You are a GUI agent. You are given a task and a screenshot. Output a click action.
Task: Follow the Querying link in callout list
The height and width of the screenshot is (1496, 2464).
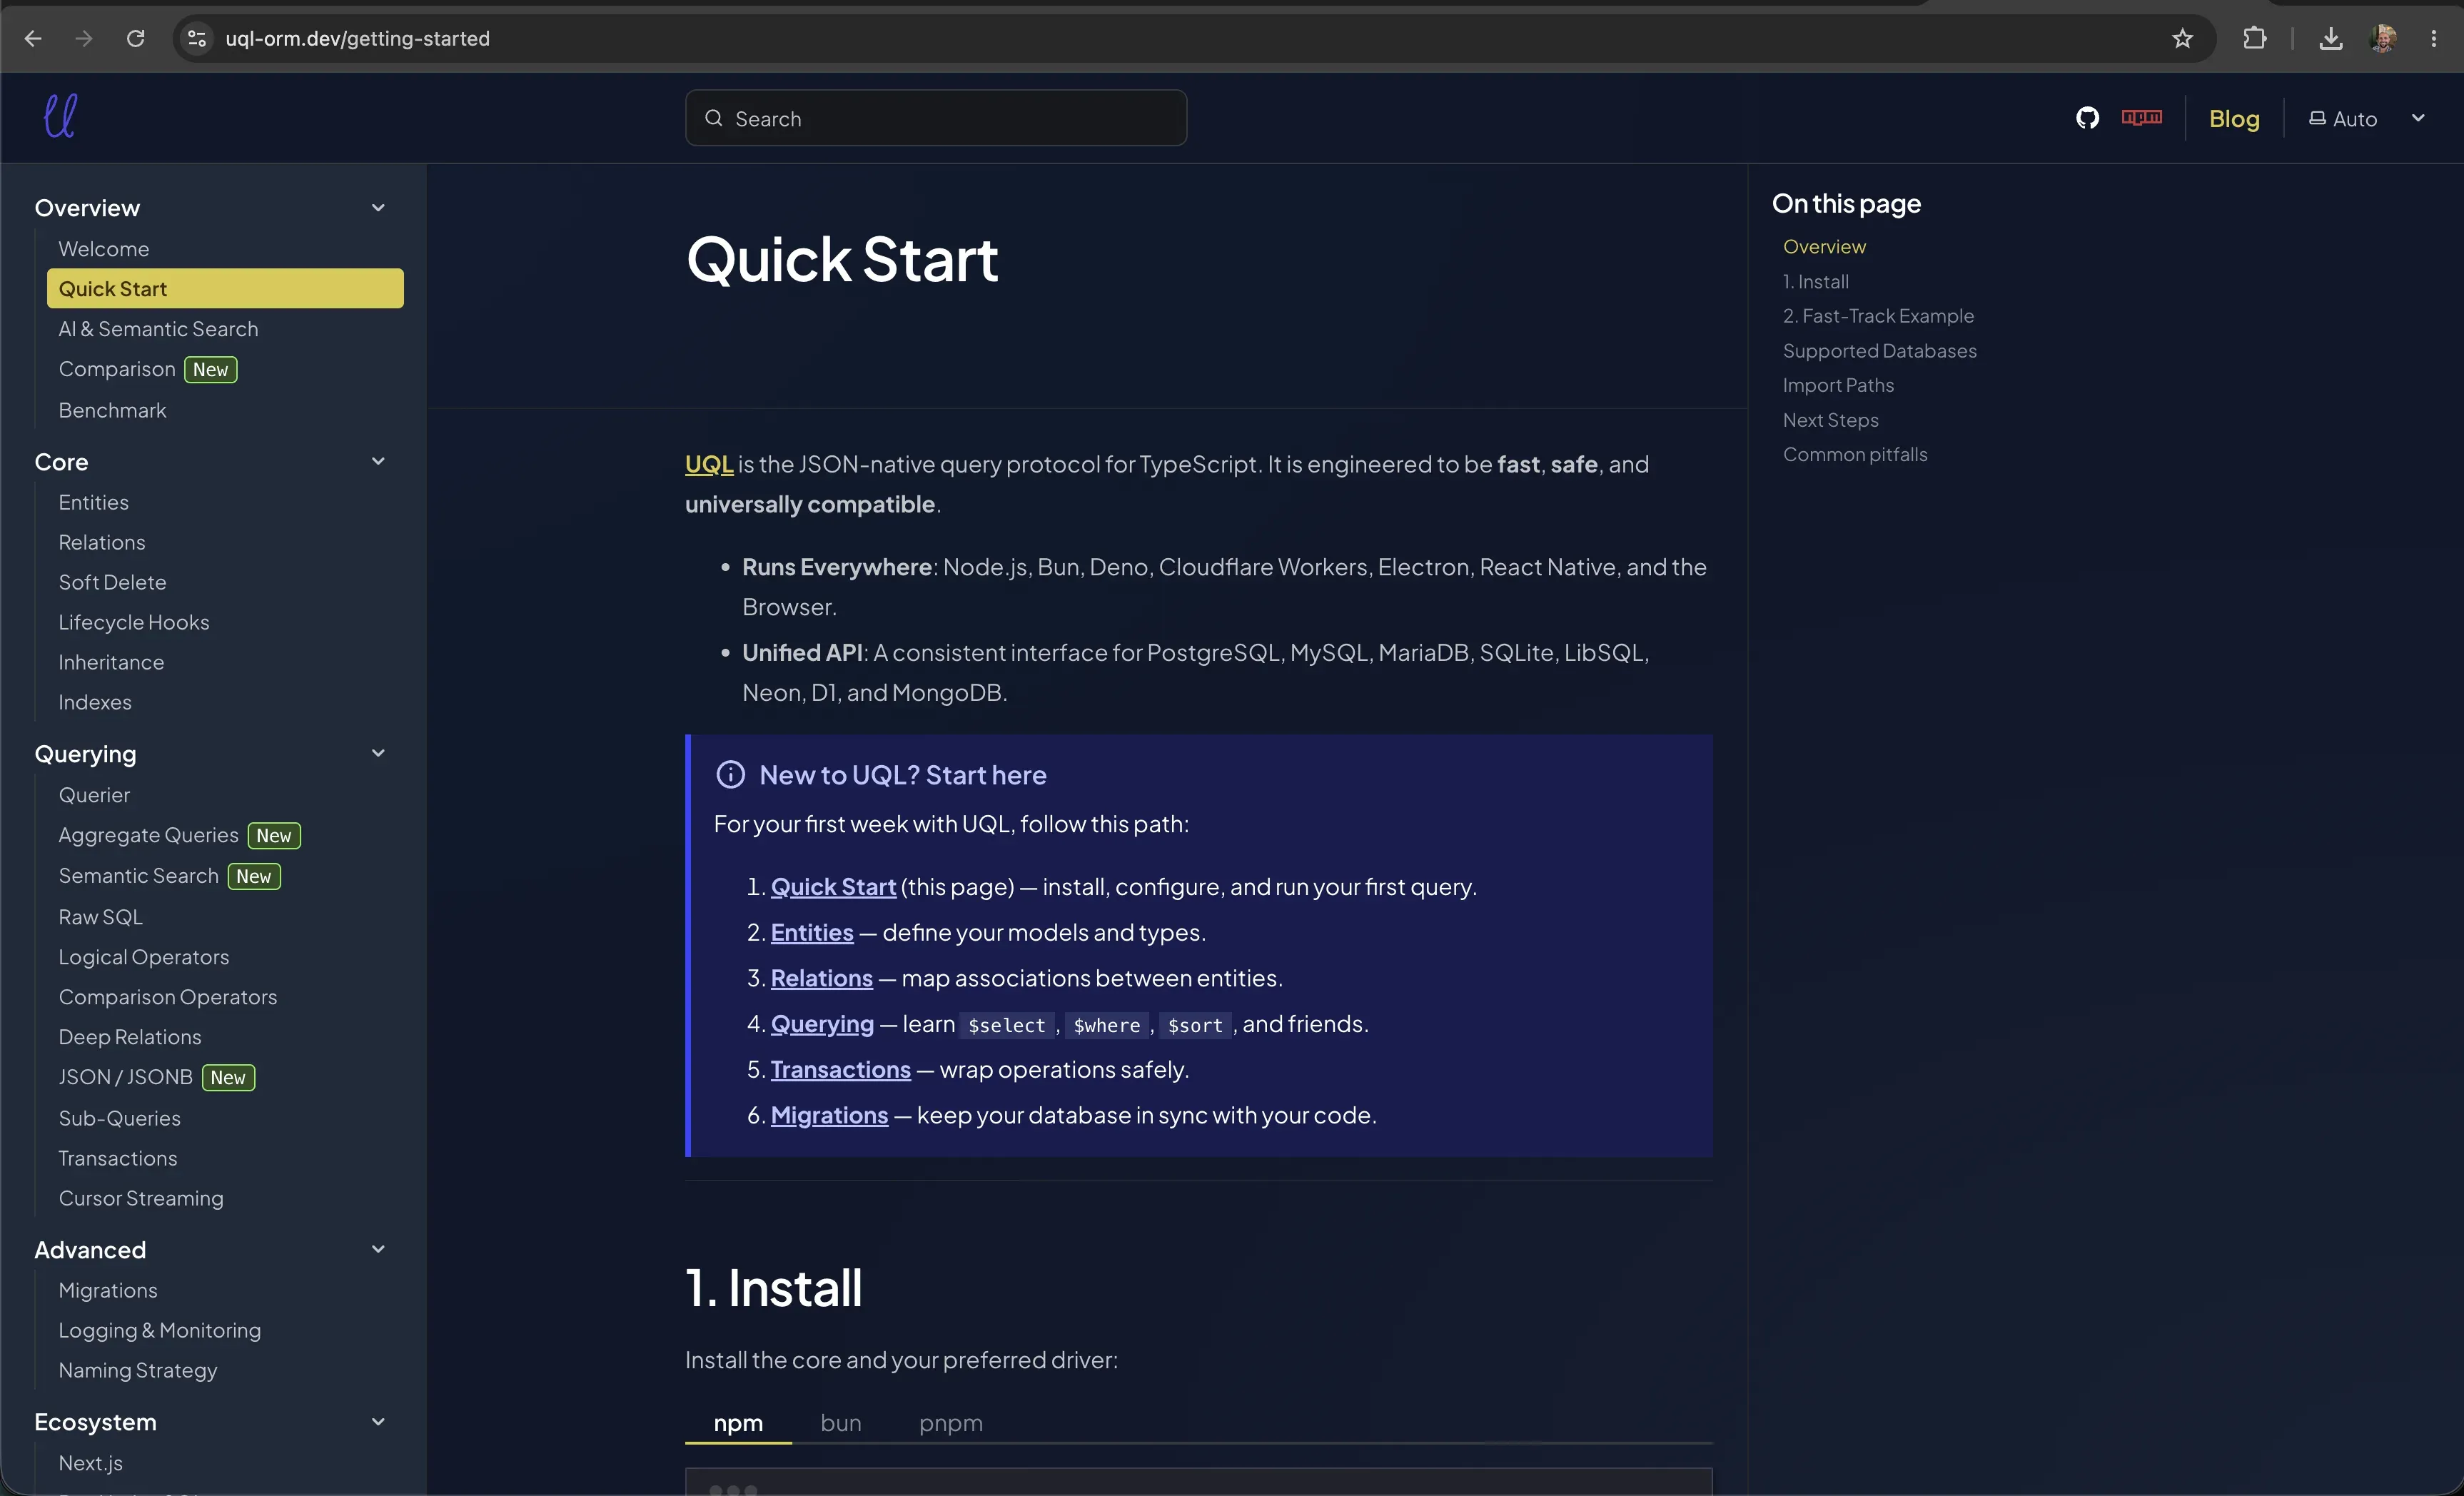822,1024
